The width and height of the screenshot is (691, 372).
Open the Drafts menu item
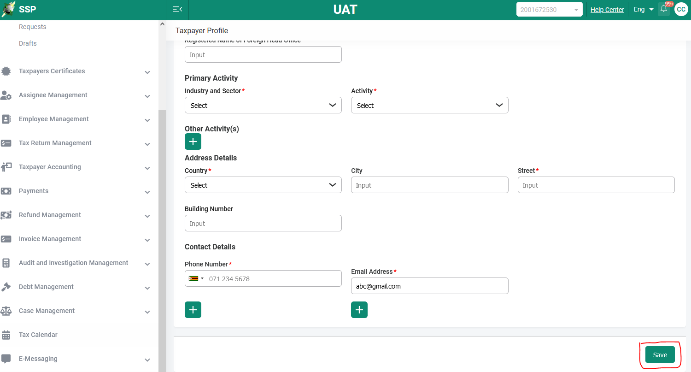[x=28, y=43]
